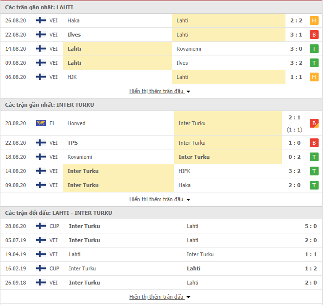The height and width of the screenshot is (305, 323).
Task: Click the 1 : 2 score in the 16.02.19 match
Action: click(x=311, y=268)
